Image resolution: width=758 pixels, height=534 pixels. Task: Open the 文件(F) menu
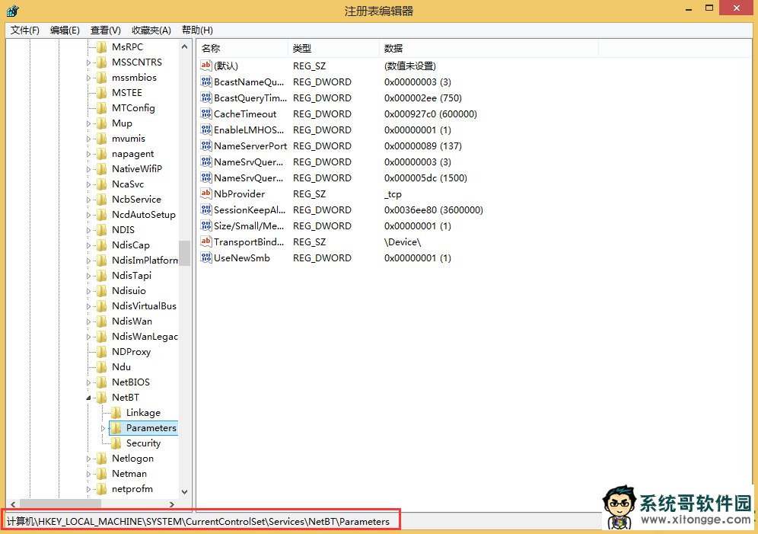tap(25, 30)
